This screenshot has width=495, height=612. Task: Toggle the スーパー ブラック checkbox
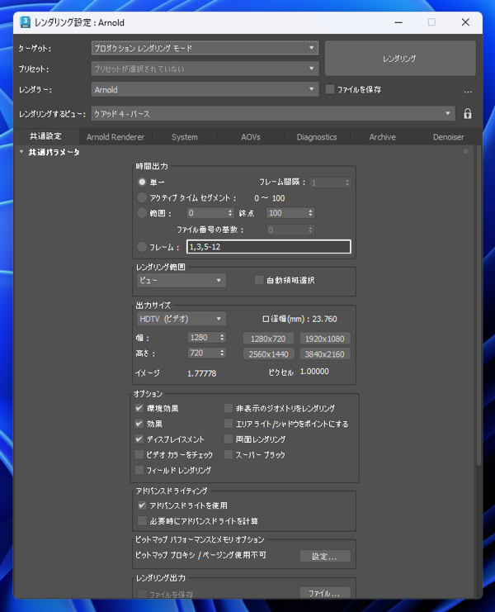[228, 455]
